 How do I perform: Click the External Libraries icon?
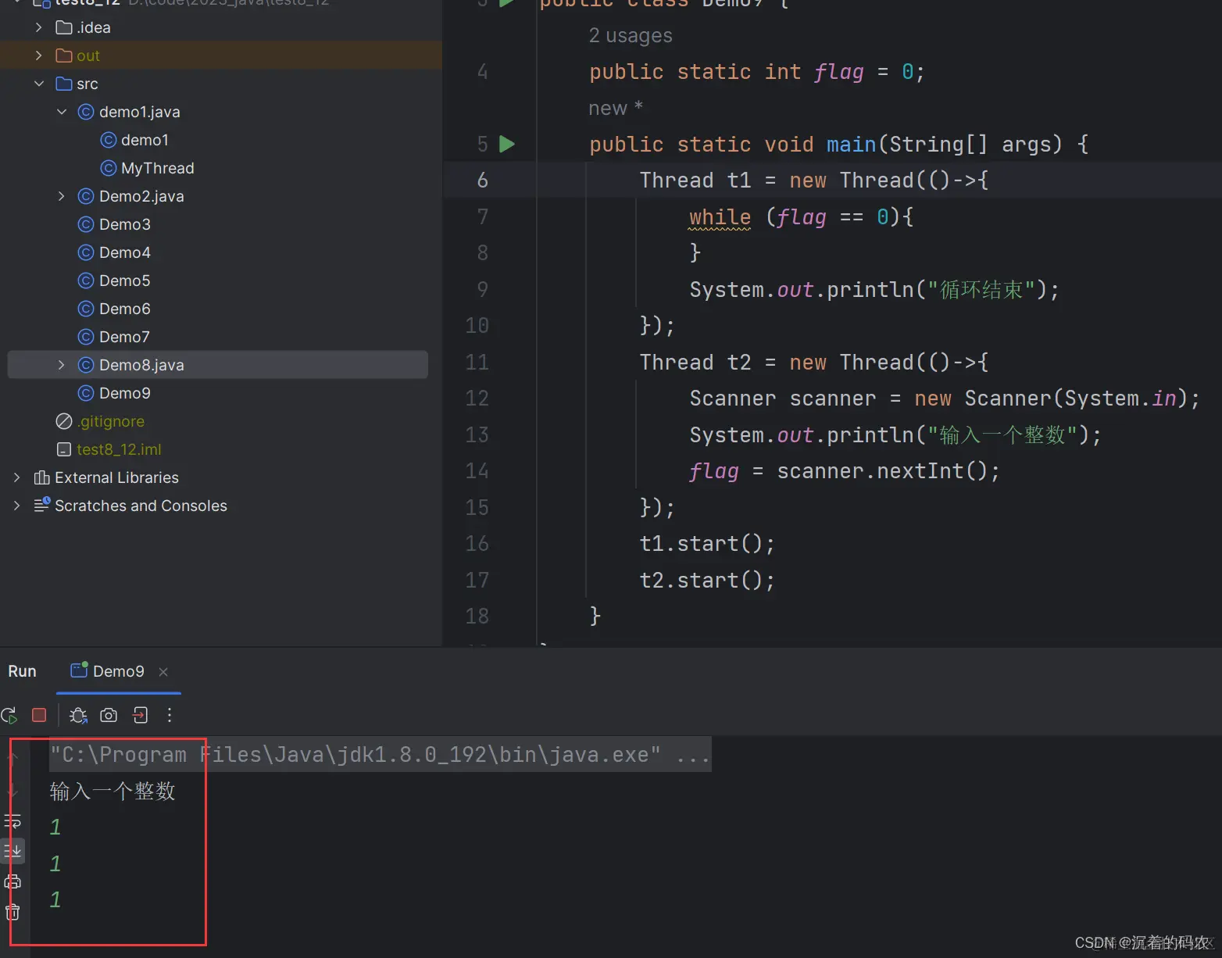pyautogui.click(x=42, y=477)
